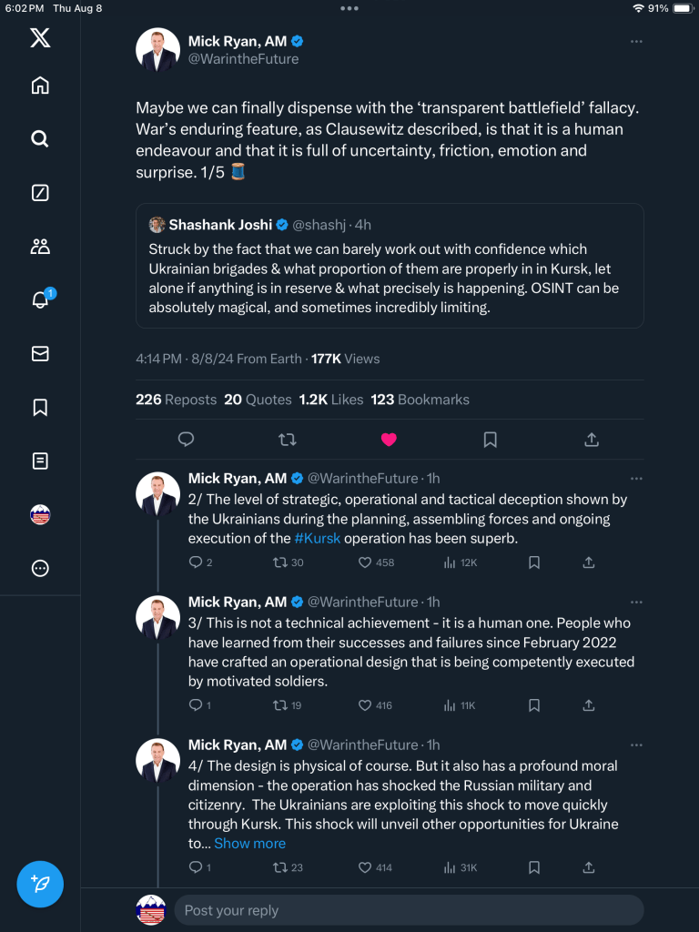Unlike the main post's pink heart

[389, 440]
